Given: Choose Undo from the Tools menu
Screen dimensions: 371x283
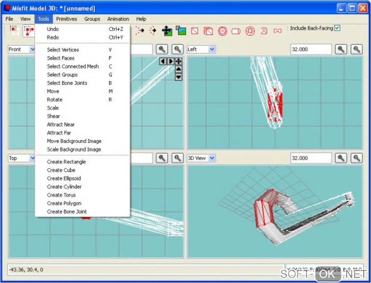Looking at the screenshot, I should tap(82, 29).
